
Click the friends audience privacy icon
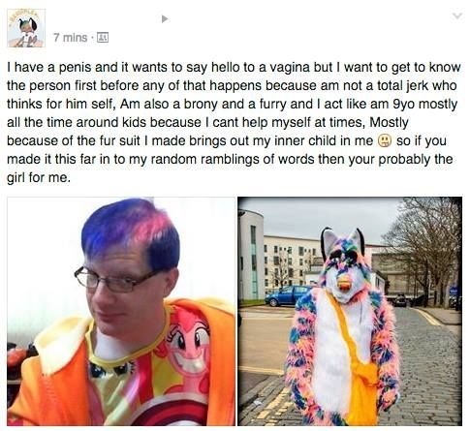[x=103, y=38]
